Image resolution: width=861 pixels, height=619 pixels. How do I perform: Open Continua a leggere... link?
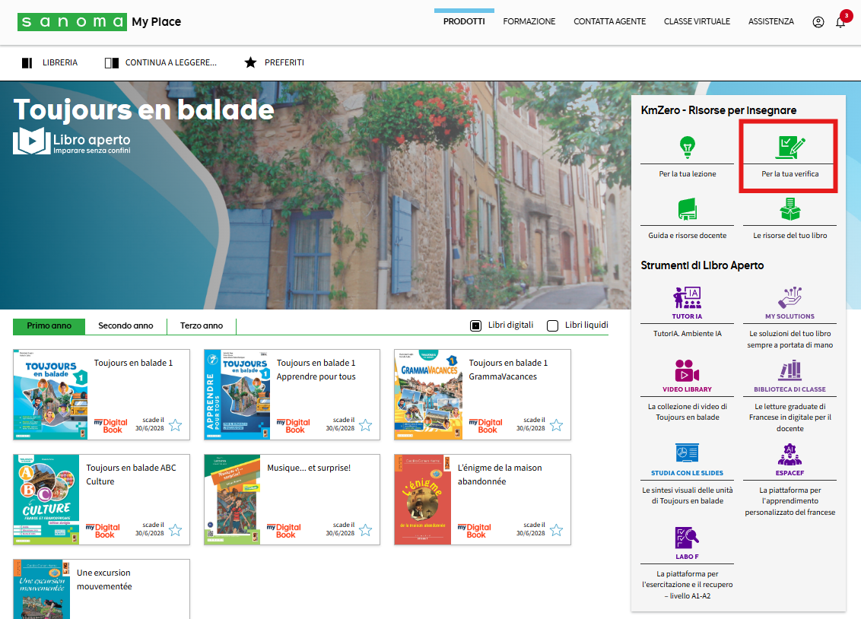pos(171,62)
